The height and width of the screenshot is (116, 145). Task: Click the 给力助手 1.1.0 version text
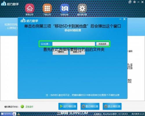pos(138,114)
